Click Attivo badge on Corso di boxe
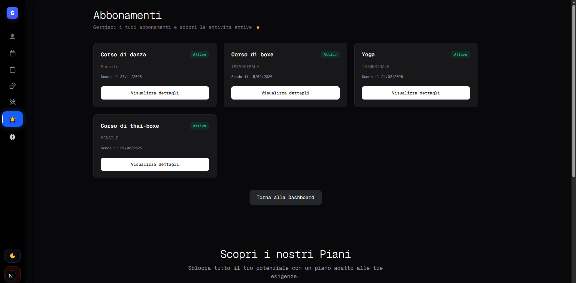 (330, 55)
